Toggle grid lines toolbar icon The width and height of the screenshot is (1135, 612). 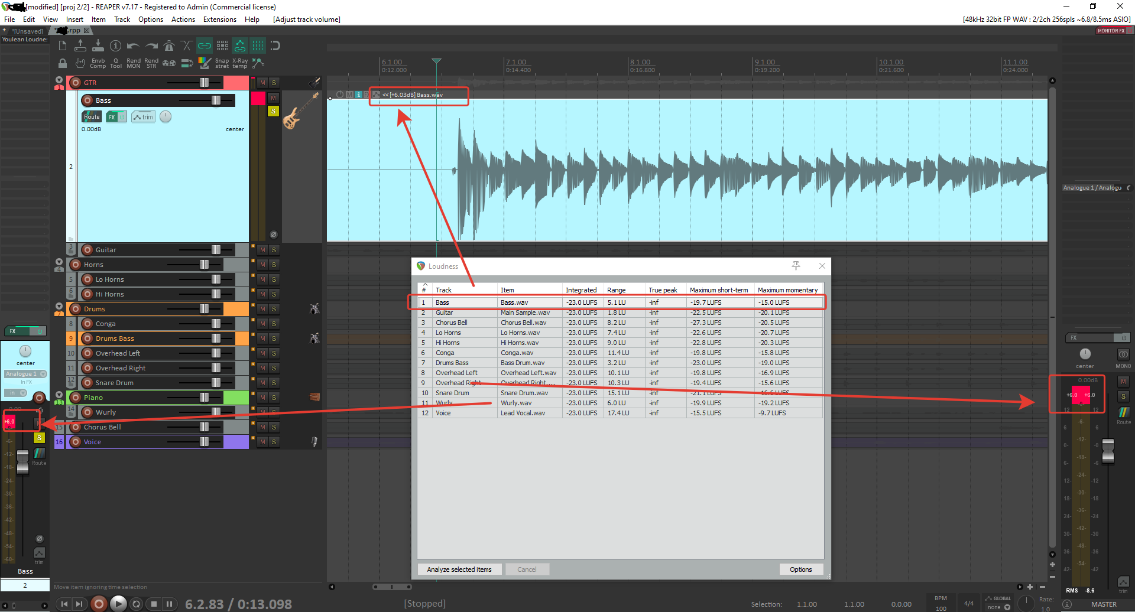tap(258, 45)
